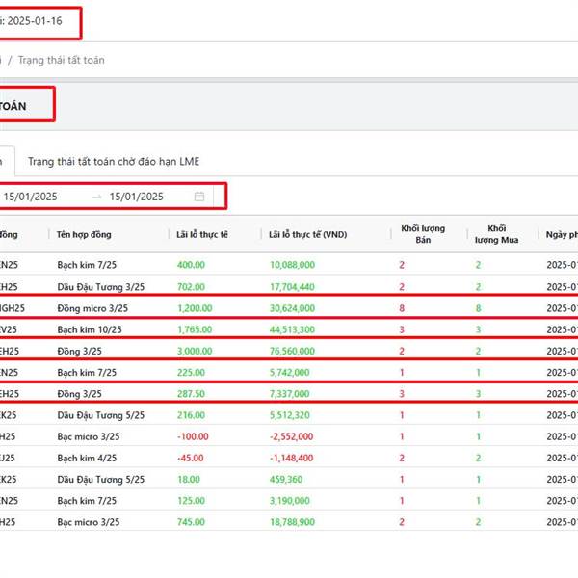Click the 287.50 profit value
The image size is (578, 578).
pyautogui.click(x=191, y=394)
